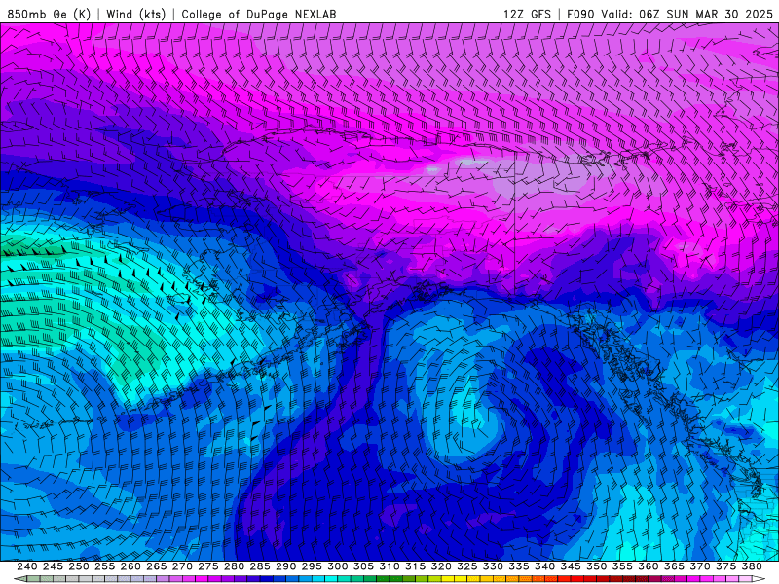Click the 270 value on the color scale

pos(182,566)
